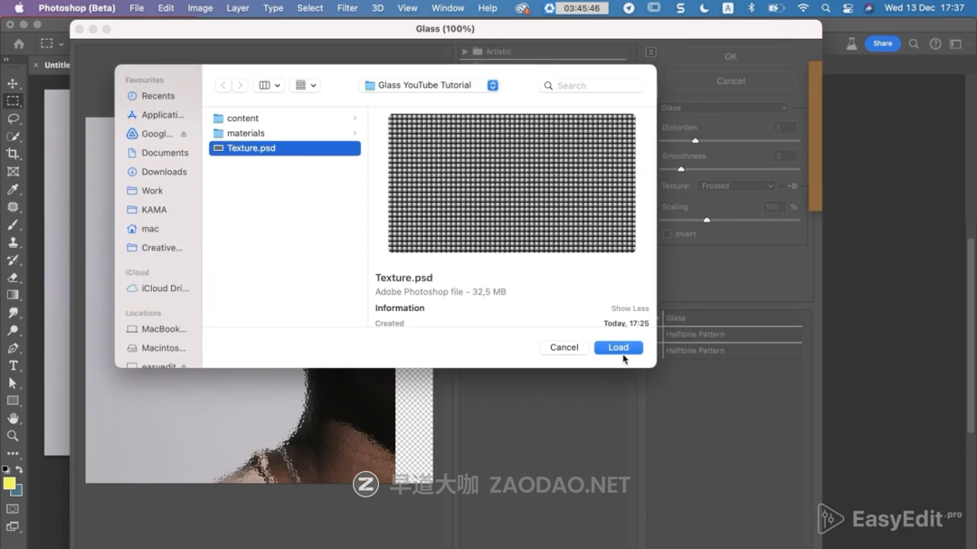Click Show Less in the information section
This screenshot has height=549, width=977.
[630, 308]
